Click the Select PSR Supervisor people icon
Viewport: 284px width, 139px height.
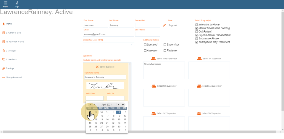click(154, 86)
